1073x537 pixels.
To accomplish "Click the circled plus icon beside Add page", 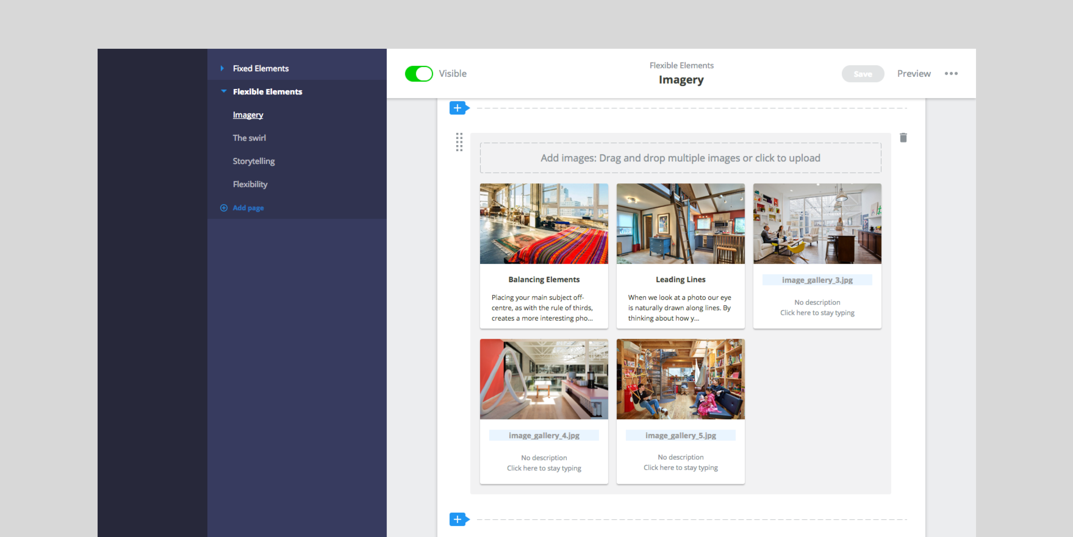I will (224, 208).
